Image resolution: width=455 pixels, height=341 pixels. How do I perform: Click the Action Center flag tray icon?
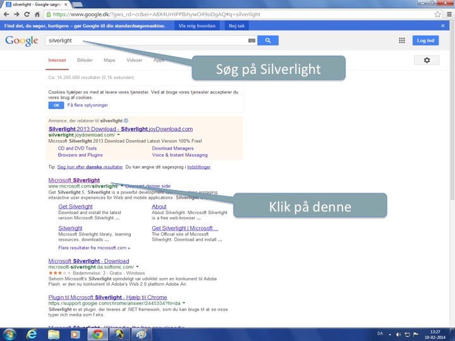tap(416, 334)
